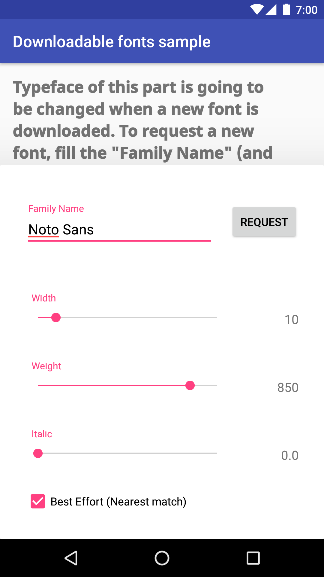Tap the Wi-Fi status icon

click(256, 10)
